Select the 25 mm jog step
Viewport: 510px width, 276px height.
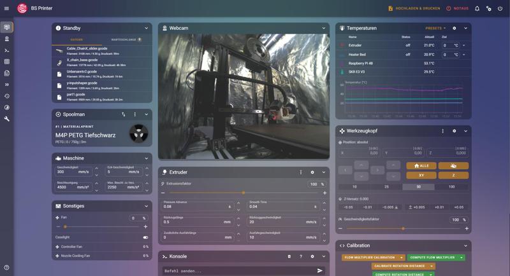[386, 187]
